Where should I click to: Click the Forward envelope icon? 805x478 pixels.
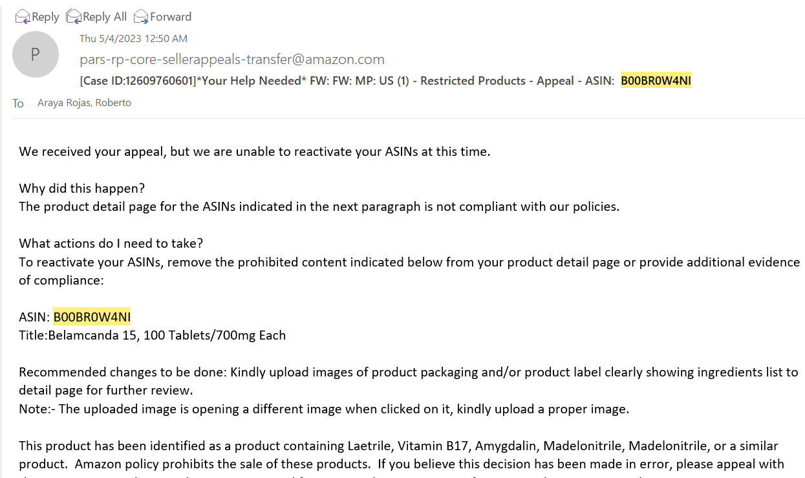[140, 16]
